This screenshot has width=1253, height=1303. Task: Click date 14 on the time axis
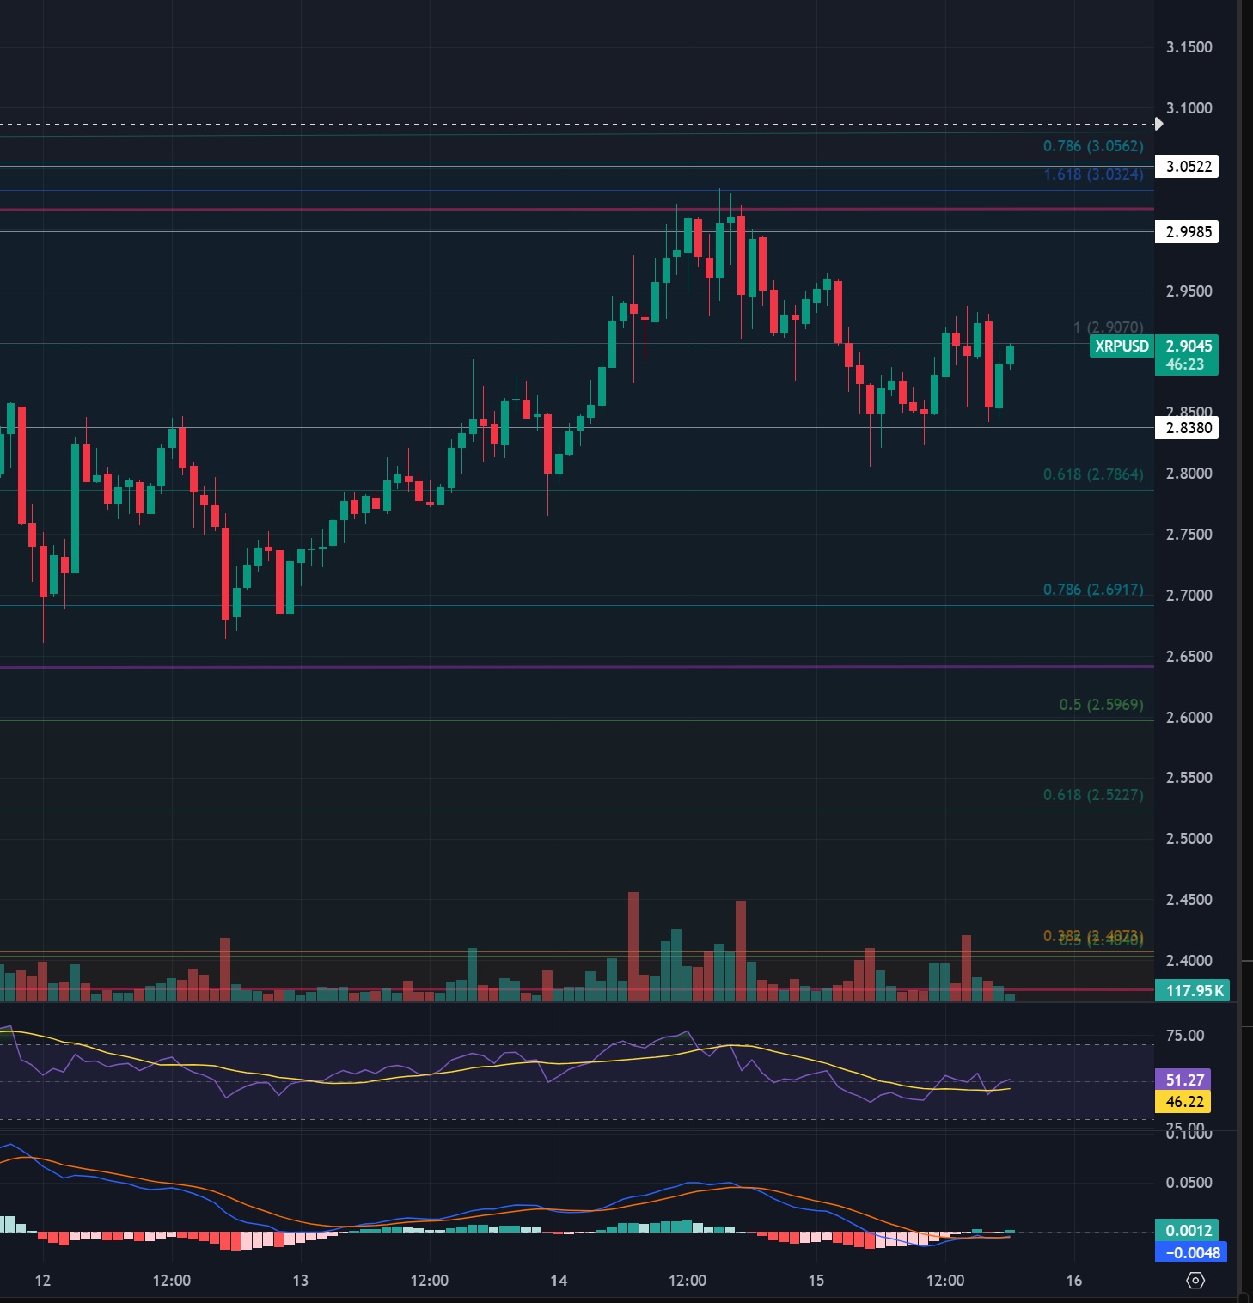pos(559,1281)
